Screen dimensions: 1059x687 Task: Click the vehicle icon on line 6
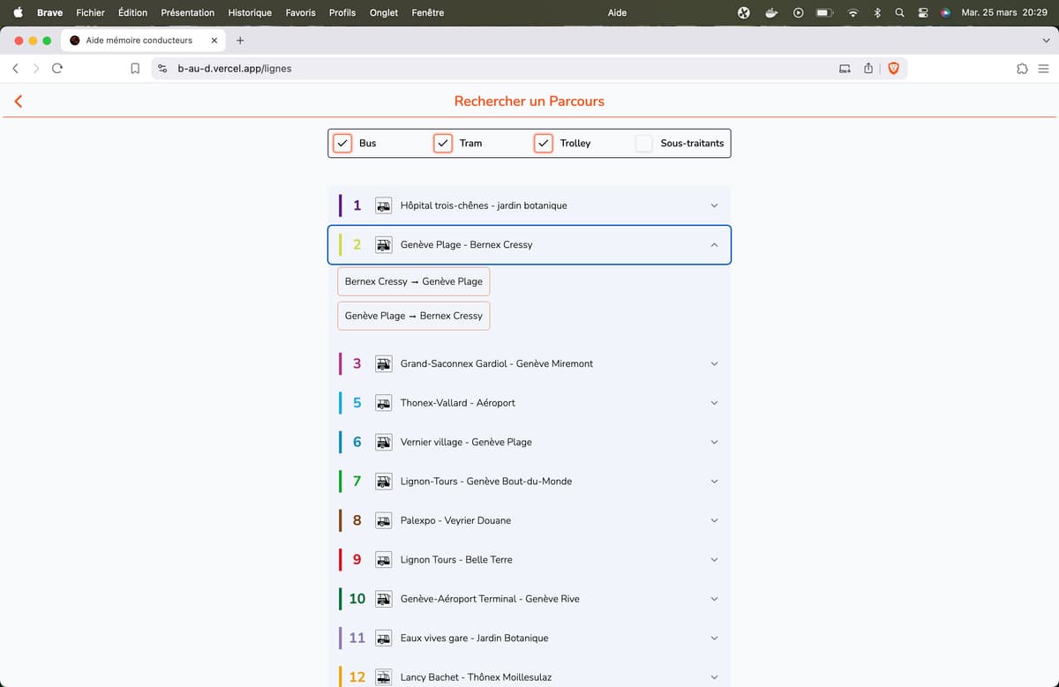383,442
